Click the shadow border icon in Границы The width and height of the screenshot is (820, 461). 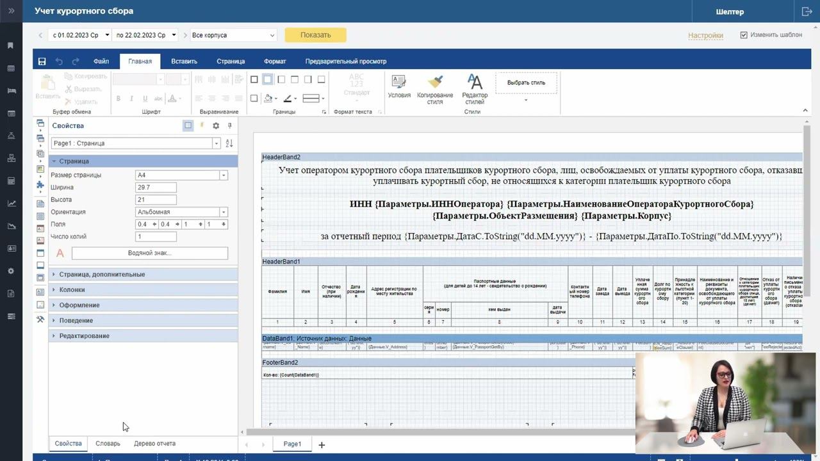point(254,99)
